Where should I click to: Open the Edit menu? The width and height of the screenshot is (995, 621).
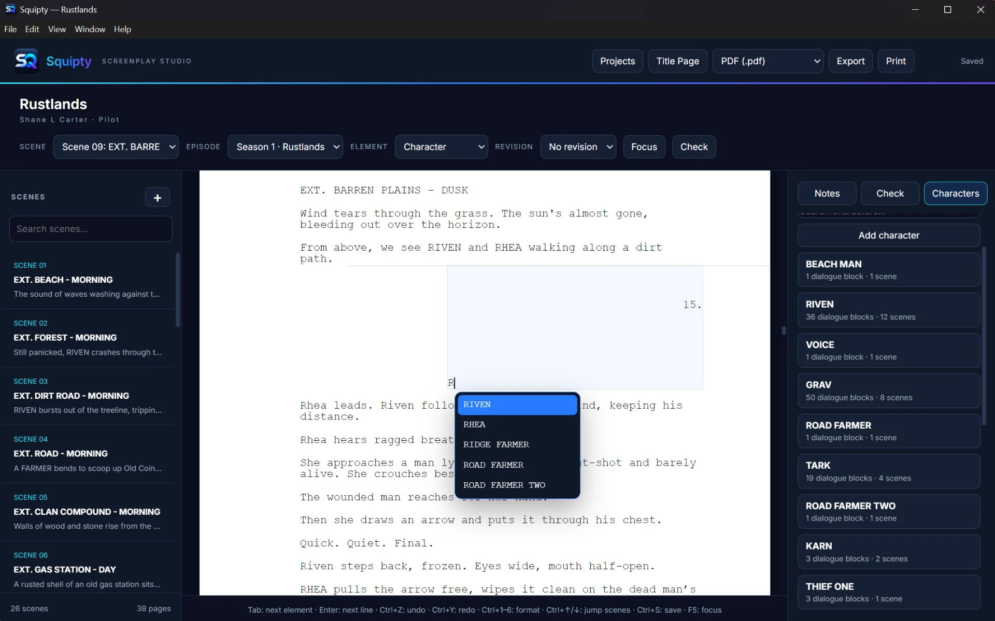(x=32, y=29)
